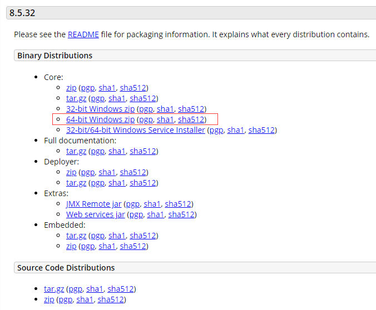
Task: Download source code tar.gz
Action: pos(54,289)
